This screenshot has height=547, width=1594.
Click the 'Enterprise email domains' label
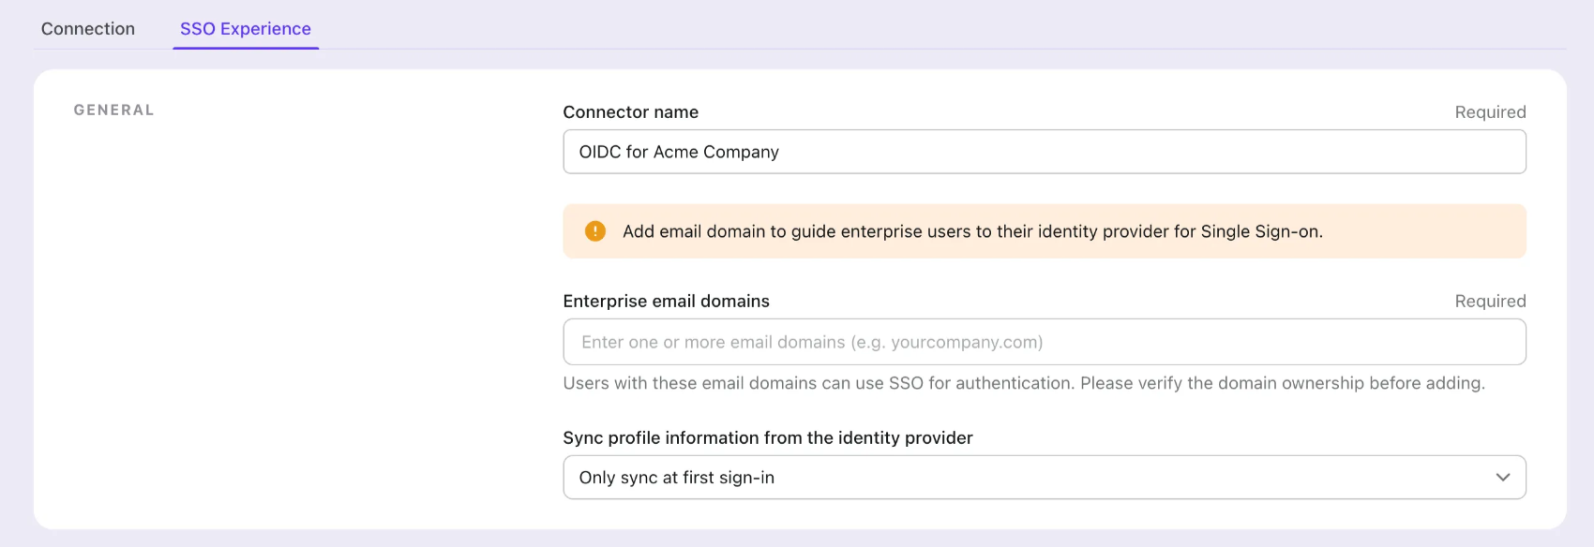[x=666, y=302]
